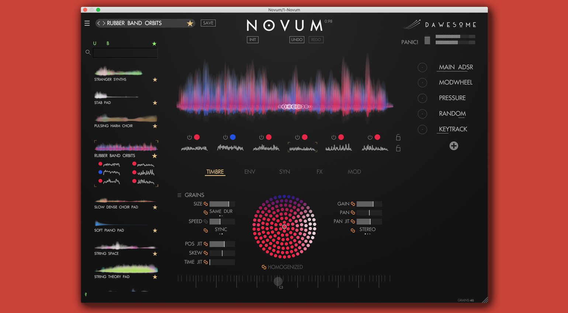Toggle favorite star for Pulsing Harm Choir
The height and width of the screenshot is (313, 568).
point(155,126)
